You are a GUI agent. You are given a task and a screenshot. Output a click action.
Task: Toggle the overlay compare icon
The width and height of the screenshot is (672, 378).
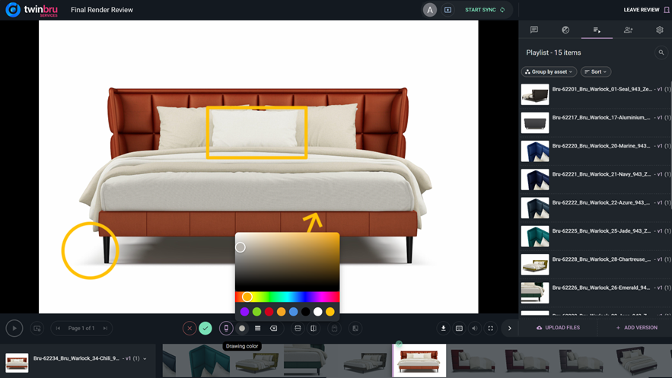click(355, 329)
